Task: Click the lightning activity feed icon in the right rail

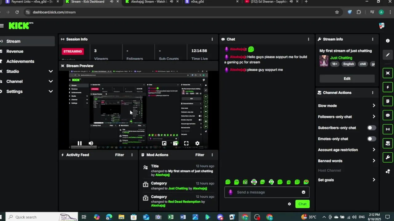Action: (x=388, y=87)
